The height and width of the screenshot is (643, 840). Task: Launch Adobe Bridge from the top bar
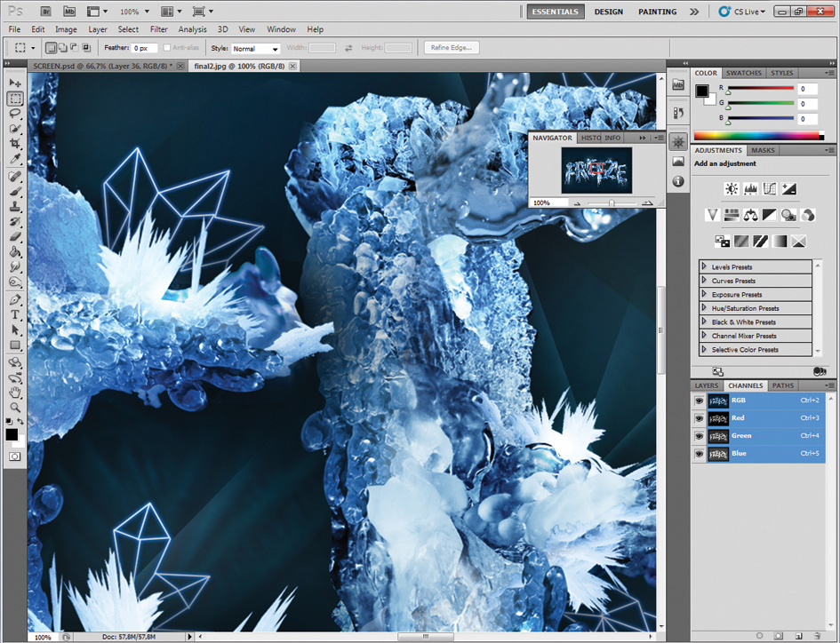click(x=47, y=12)
